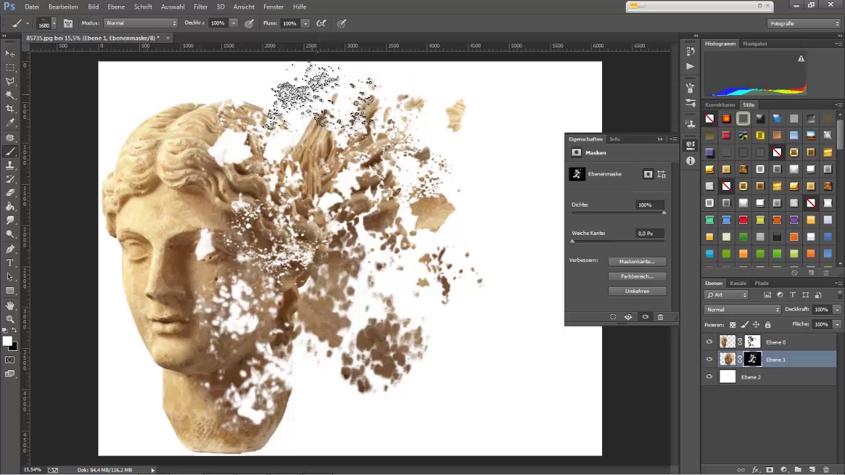Choose the Text tool (T)
This screenshot has width=845, height=475.
click(10, 263)
